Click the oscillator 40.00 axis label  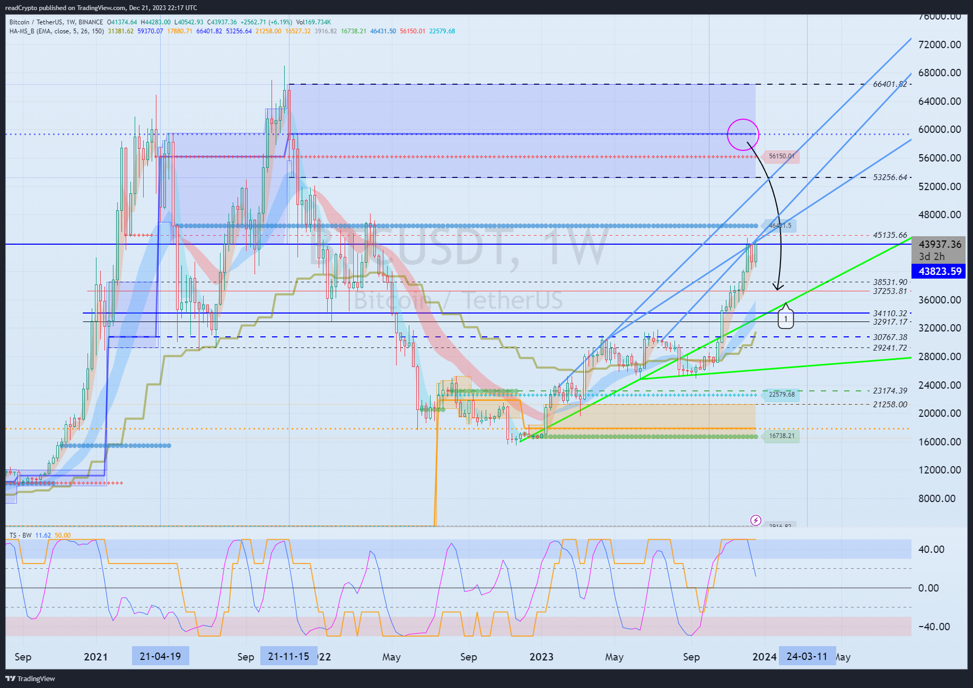tap(931, 549)
